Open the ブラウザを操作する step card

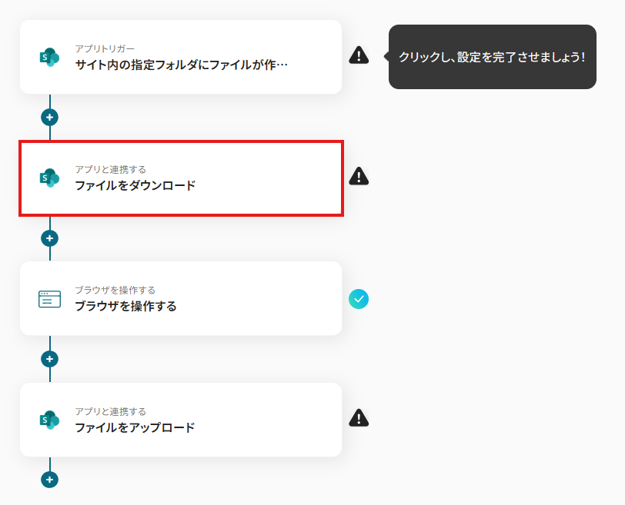click(x=181, y=298)
